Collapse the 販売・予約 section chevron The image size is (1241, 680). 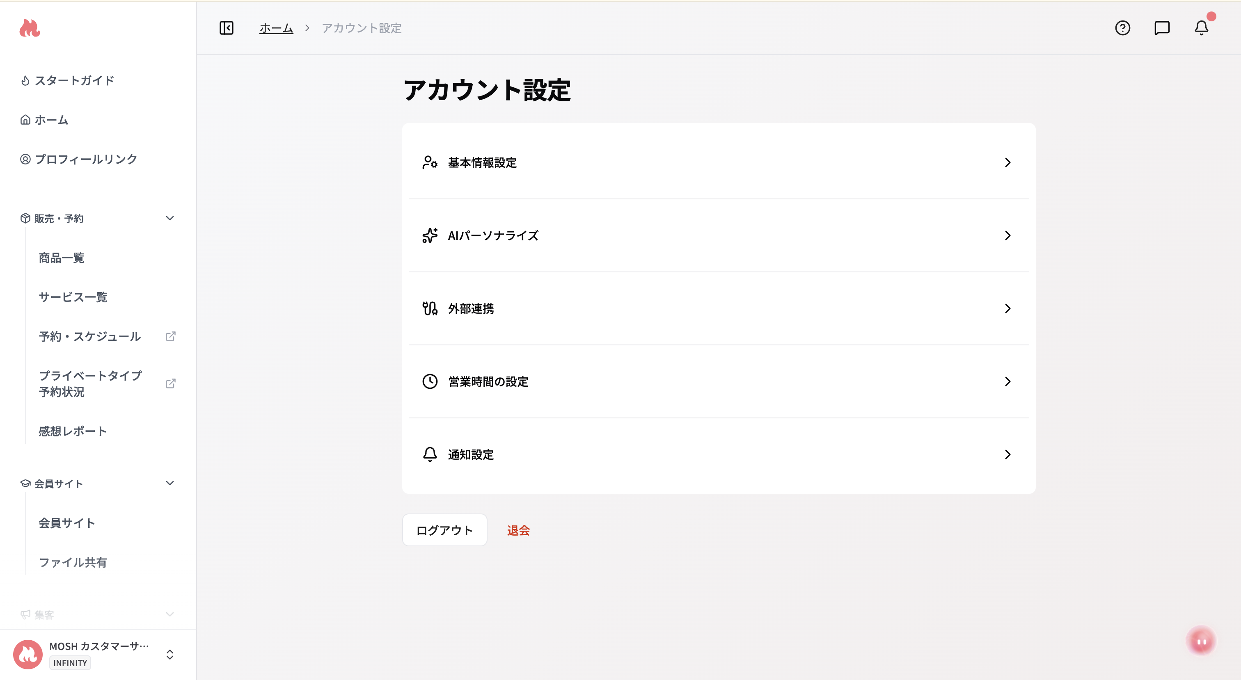tap(169, 218)
